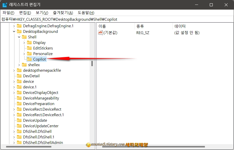This screenshot has height=150, width=234.
Task: Click the (값 설정 안 됨) data cell
Action: coord(187,33)
